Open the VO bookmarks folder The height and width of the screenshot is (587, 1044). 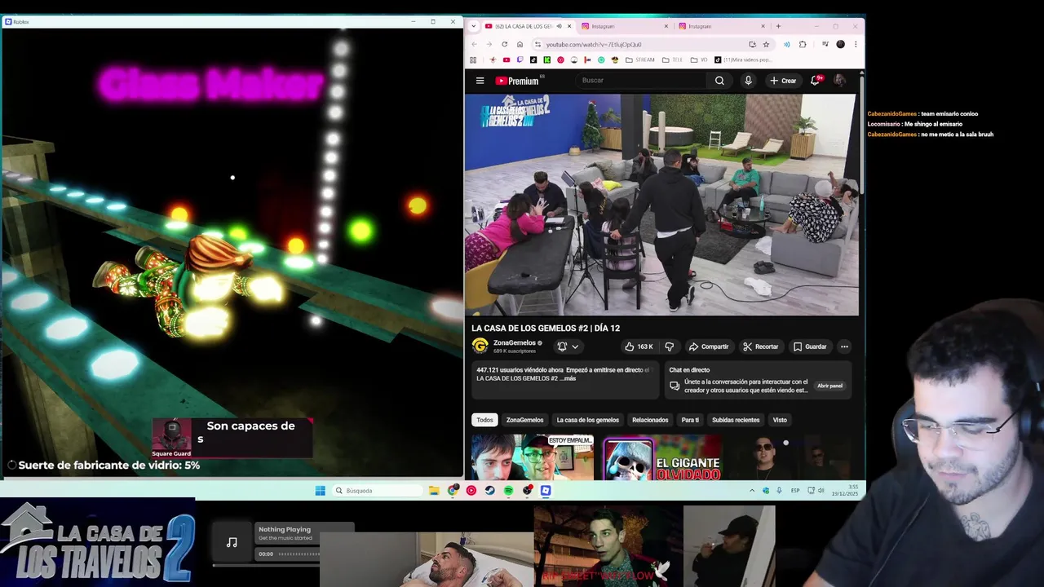tap(699, 60)
